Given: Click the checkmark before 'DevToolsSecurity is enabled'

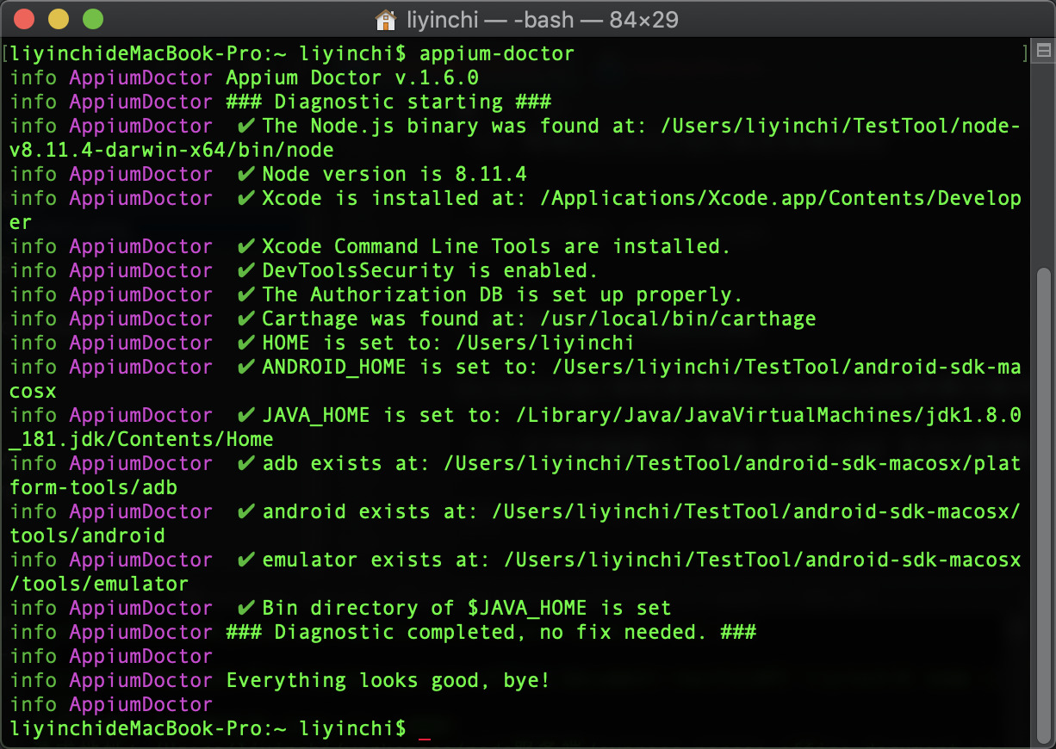Looking at the screenshot, I should click(x=246, y=270).
